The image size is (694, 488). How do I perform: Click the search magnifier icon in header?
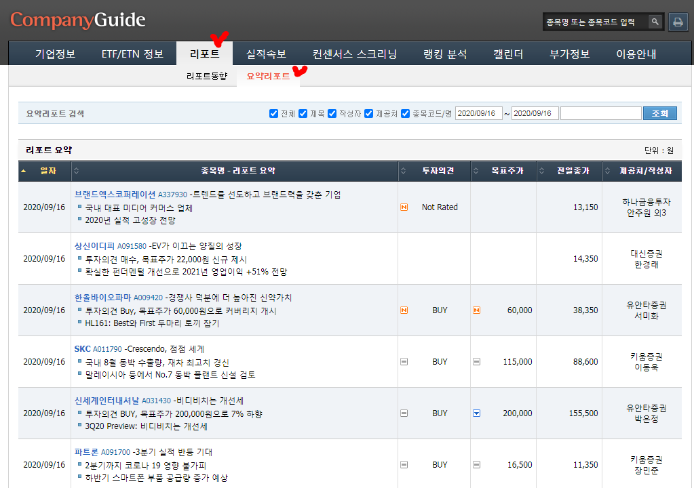(655, 22)
